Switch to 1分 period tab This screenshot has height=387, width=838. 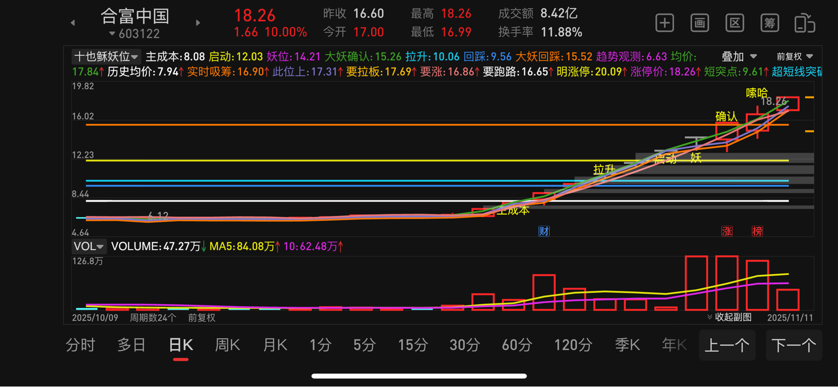(x=320, y=345)
